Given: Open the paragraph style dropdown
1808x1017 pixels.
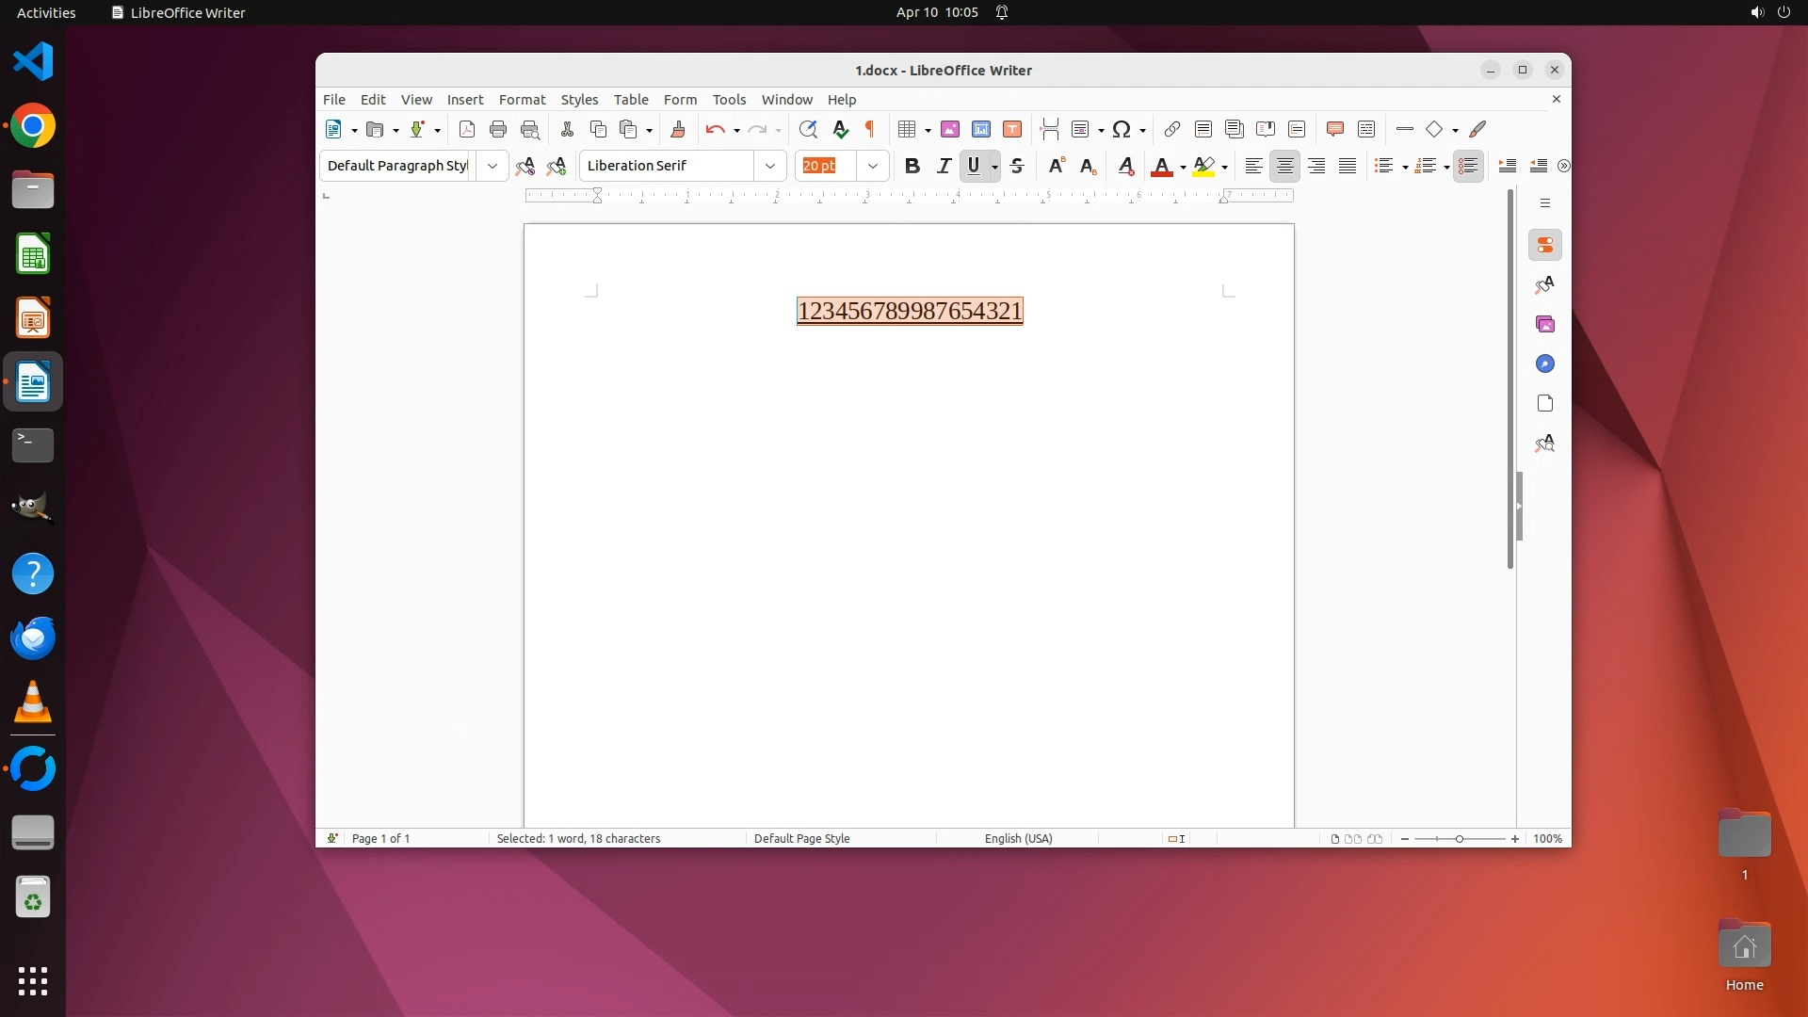Looking at the screenshot, I should 492,167.
